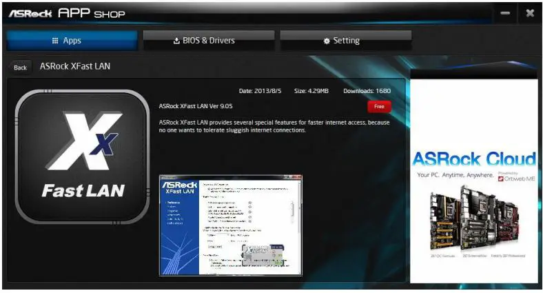The image size is (543, 293).
Task: Switch to the Apps tab
Action: coord(72,41)
